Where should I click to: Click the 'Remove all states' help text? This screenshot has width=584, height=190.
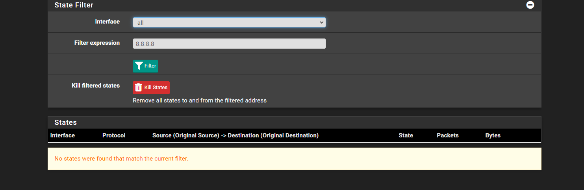click(200, 100)
